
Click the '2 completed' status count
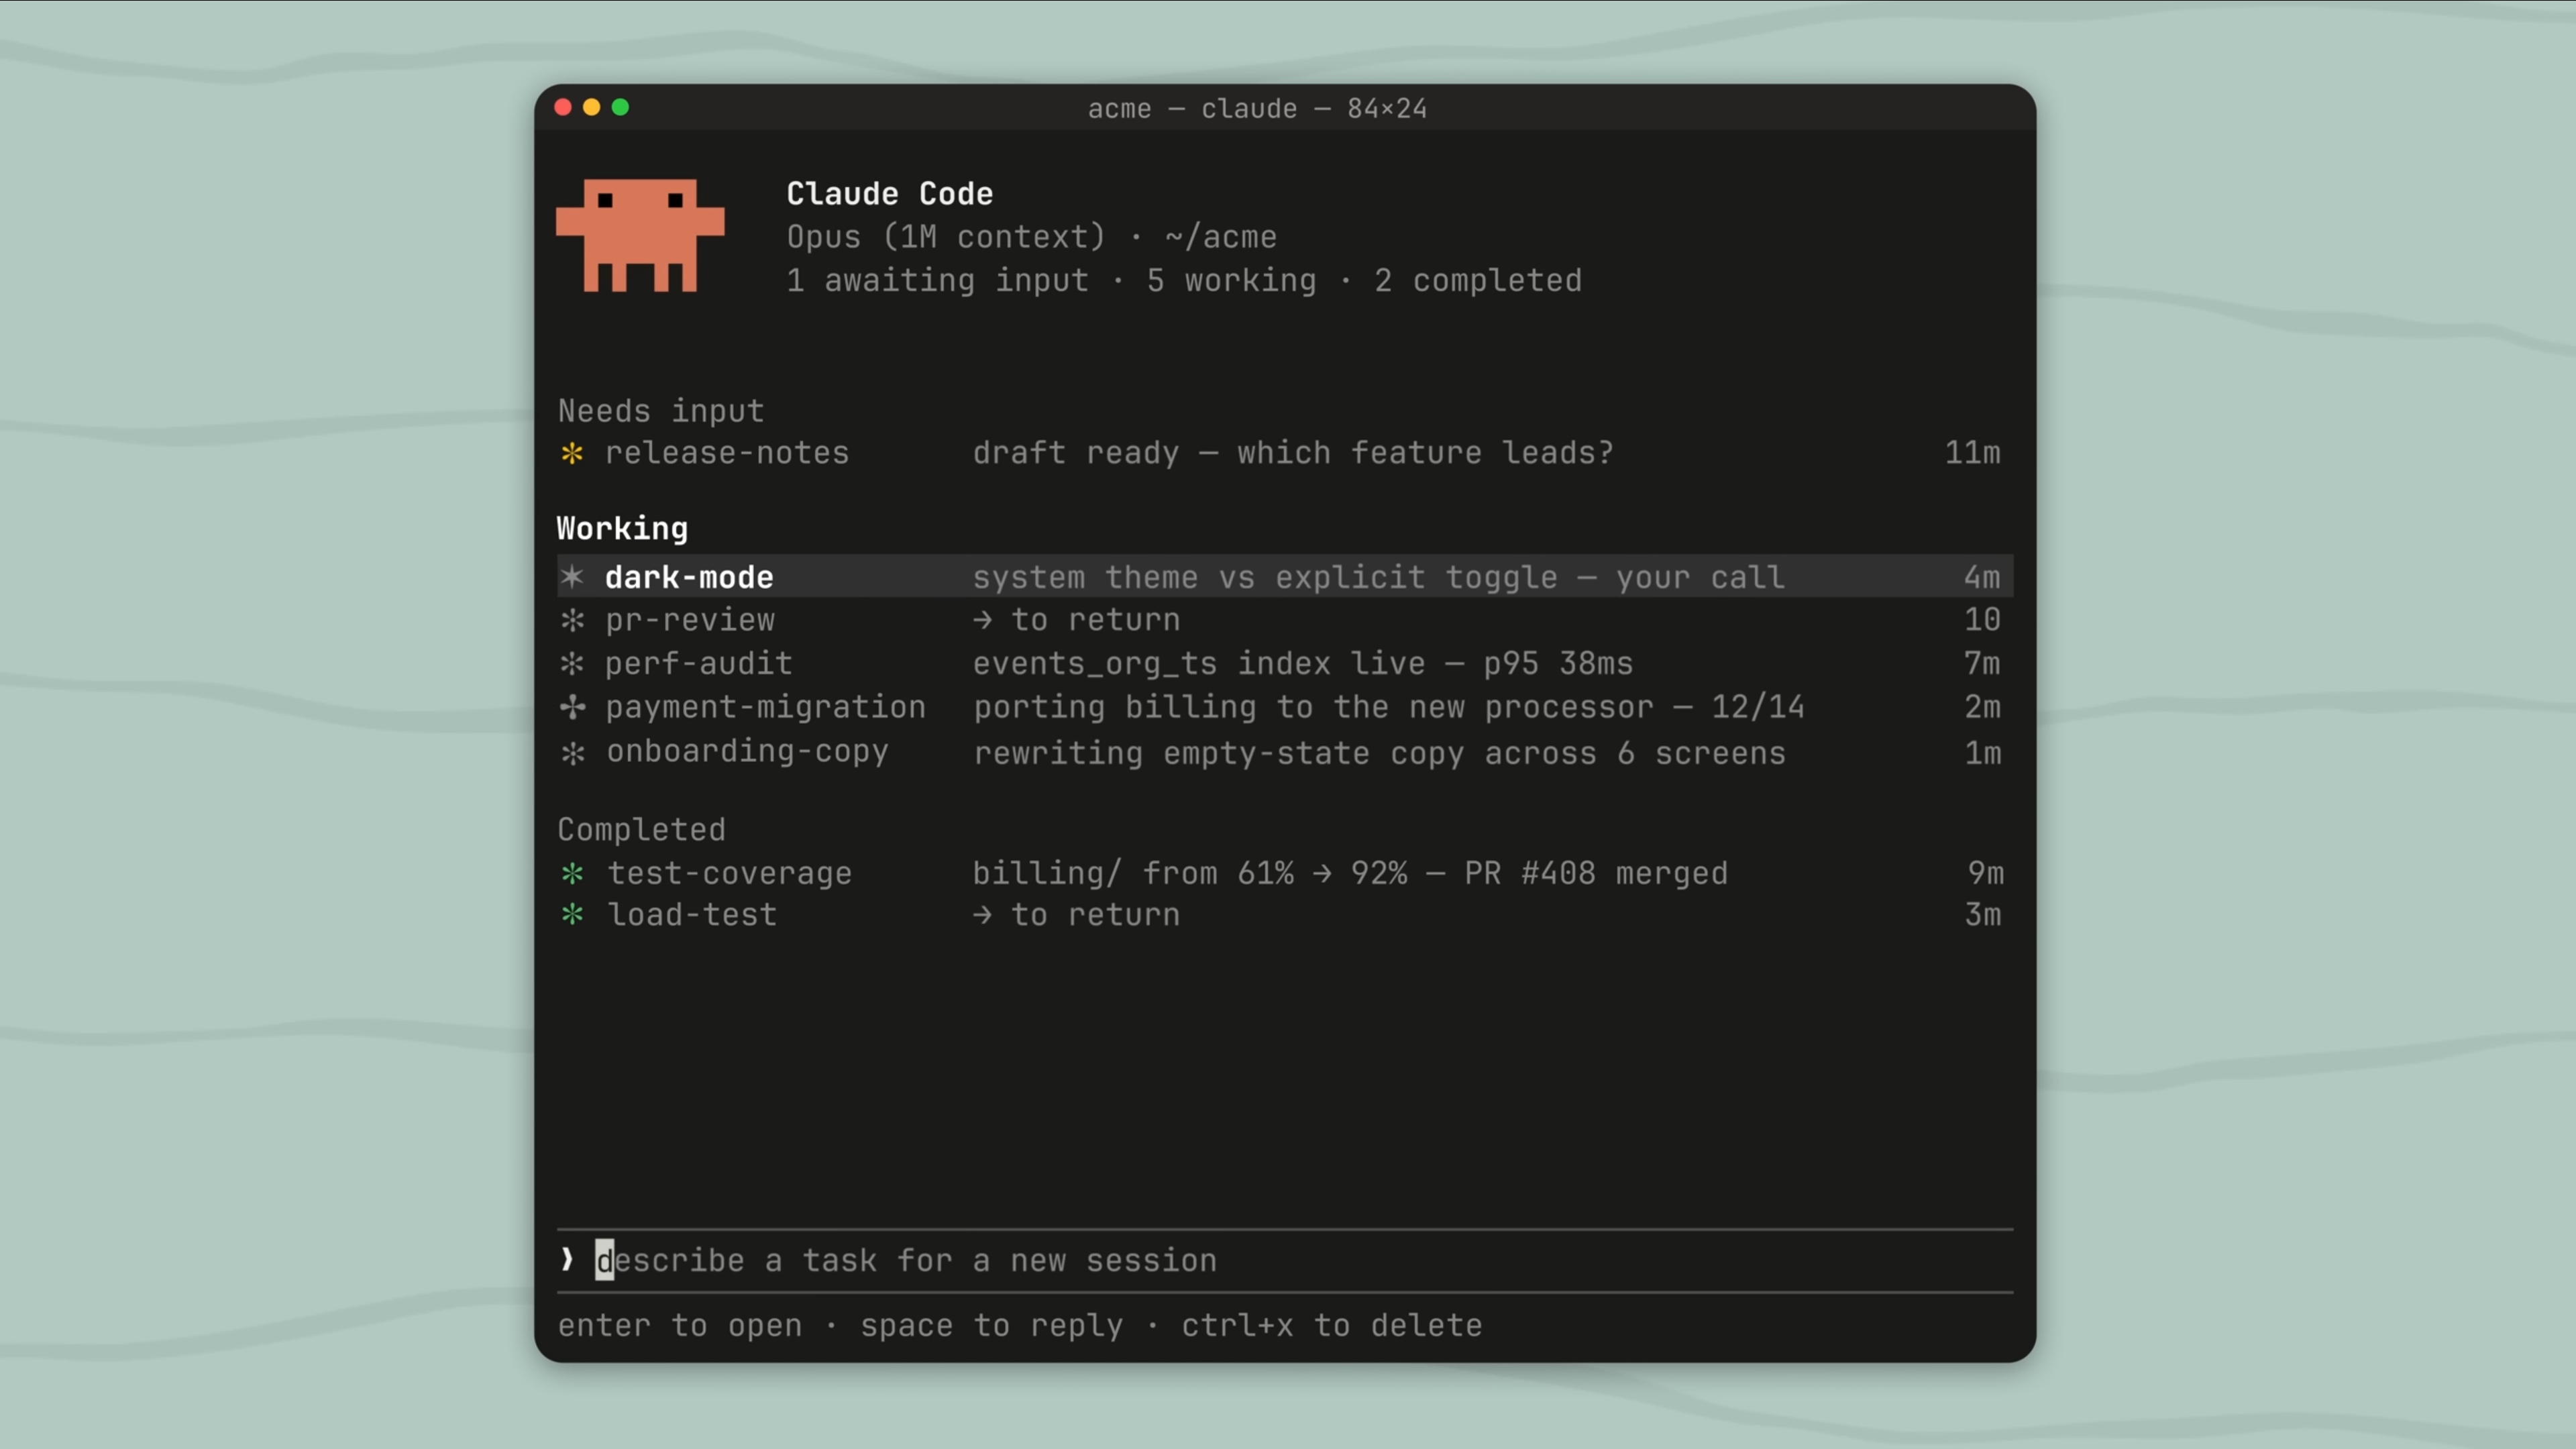click(x=1478, y=281)
